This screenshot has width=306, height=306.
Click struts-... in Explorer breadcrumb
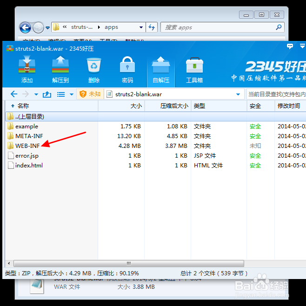(82, 27)
